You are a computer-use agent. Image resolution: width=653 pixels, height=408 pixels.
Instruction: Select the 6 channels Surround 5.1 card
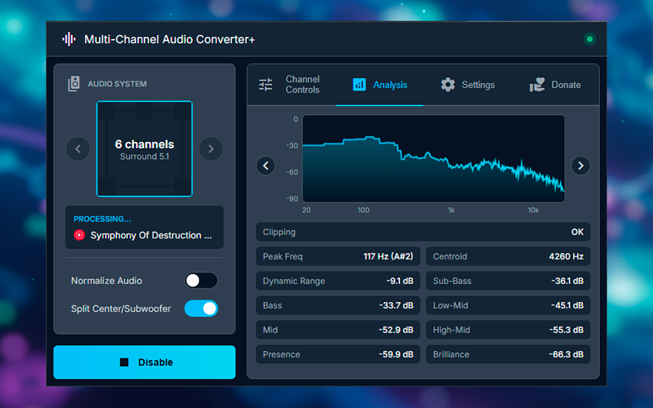[x=144, y=149]
